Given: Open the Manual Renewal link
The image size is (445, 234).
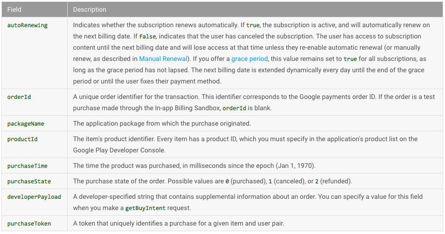Looking at the screenshot, I should (x=163, y=59).
